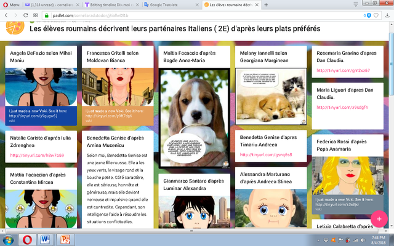394x246 pixels.
Task: Open the Action Center flag icon
Action: tap(340, 240)
